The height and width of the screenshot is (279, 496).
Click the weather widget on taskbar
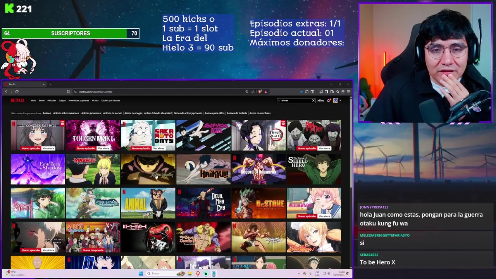pos(15,274)
